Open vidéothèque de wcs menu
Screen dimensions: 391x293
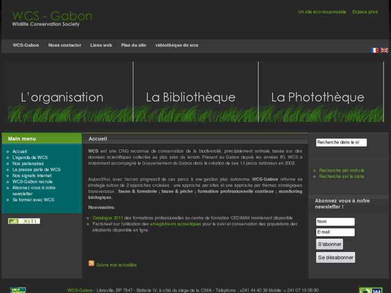coord(176,45)
